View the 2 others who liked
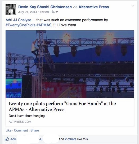The height and width of the screenshot is (144, 139). coord(70,139)
